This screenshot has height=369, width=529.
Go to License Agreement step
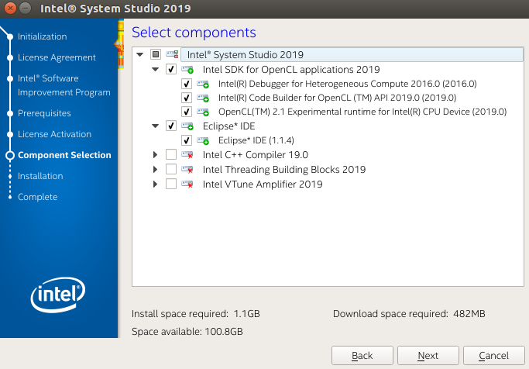[x=57, y=57]
